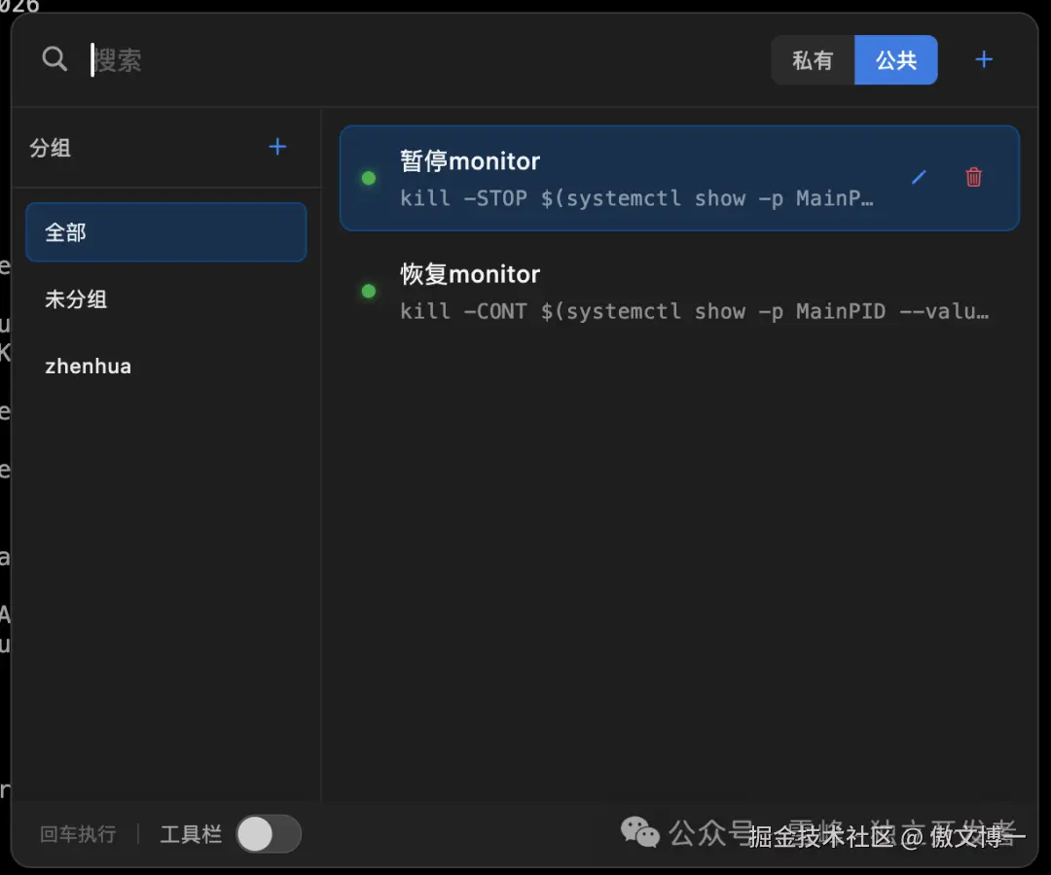Click the kill -STOP command text
Viewport: 1051px width, 875px height.
[637, 198]
